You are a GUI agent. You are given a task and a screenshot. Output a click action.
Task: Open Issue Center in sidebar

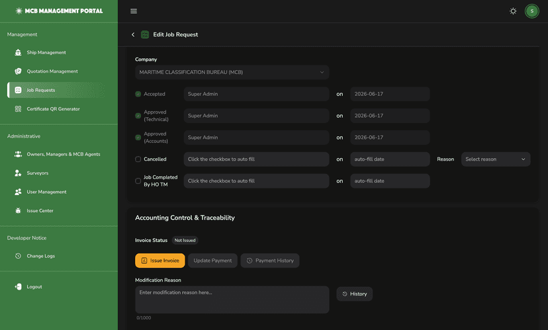[56, 210]
